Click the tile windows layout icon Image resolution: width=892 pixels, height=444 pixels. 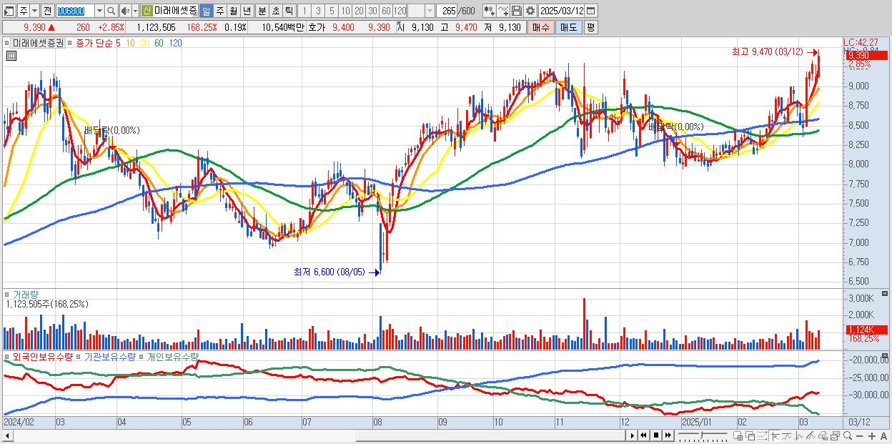click(x=738, y=435)
